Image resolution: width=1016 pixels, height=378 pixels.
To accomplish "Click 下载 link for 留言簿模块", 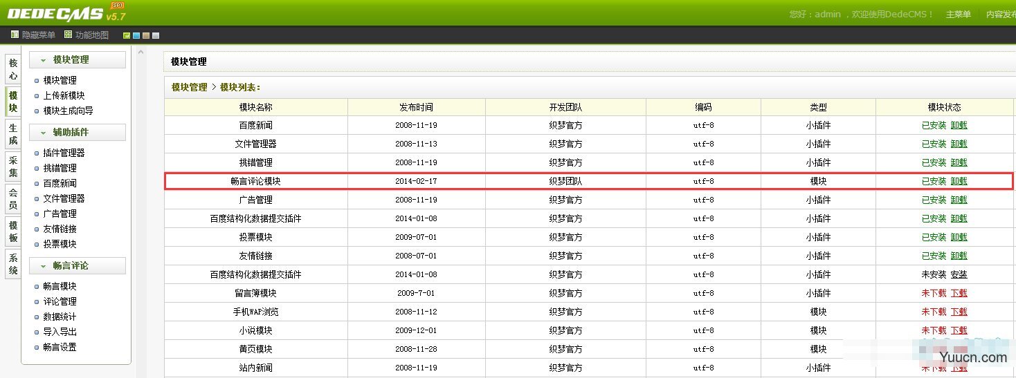I will click(959, 293).
